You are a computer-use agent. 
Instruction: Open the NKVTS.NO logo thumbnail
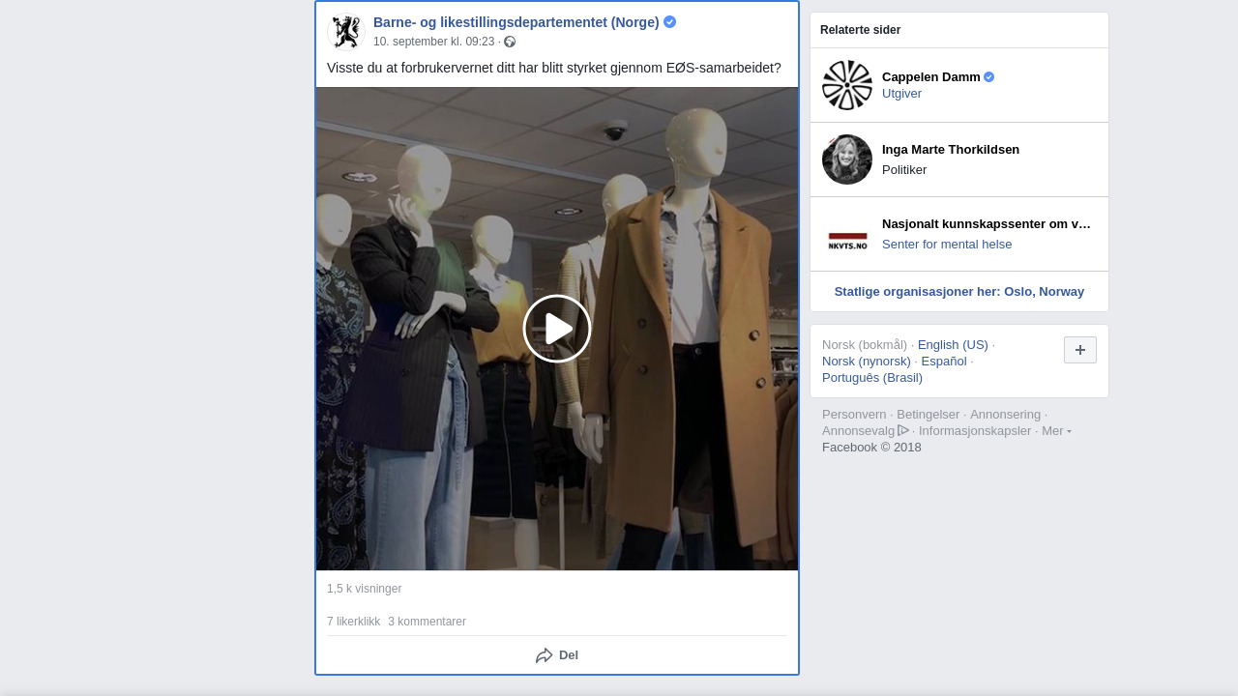pyautogui.click(x=847, y=234)
